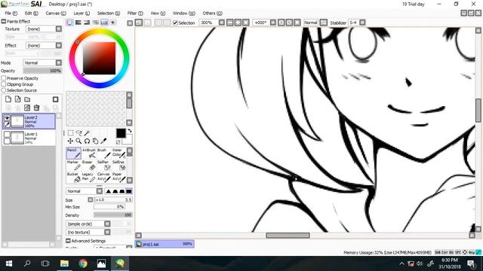Create a new layer folder
Image resolution: width=483 pixels, height=271 pixels.
pos(27,99)
